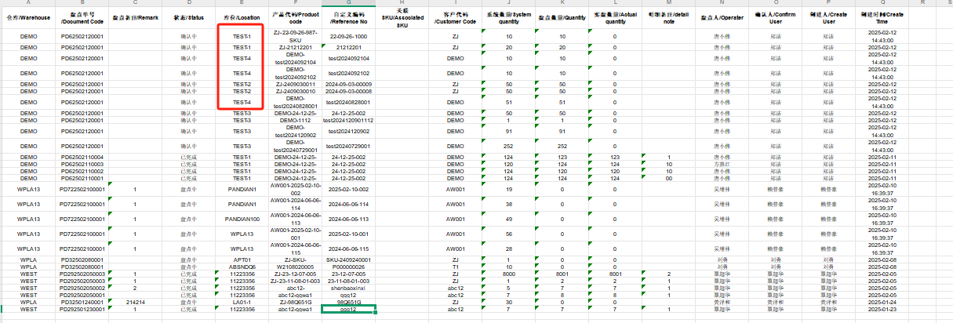Click the Document Code header cell

point(82,20)
